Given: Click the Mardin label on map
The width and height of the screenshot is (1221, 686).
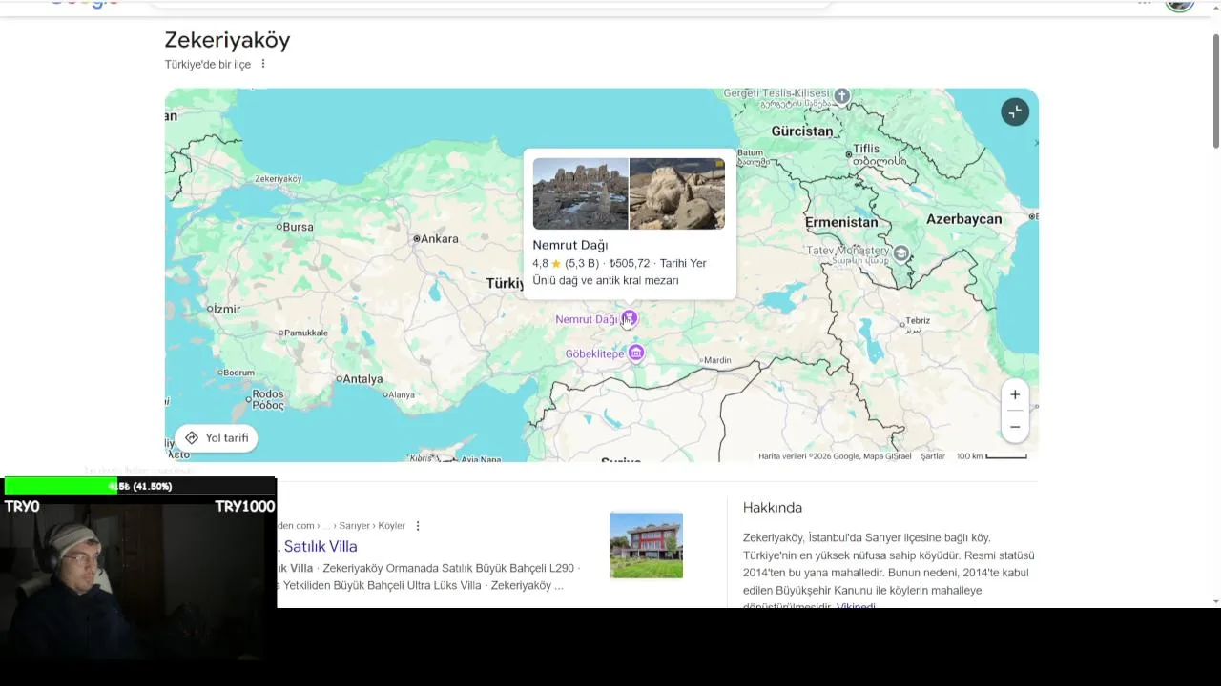Looking at the screenshot, I should [716, 360].
